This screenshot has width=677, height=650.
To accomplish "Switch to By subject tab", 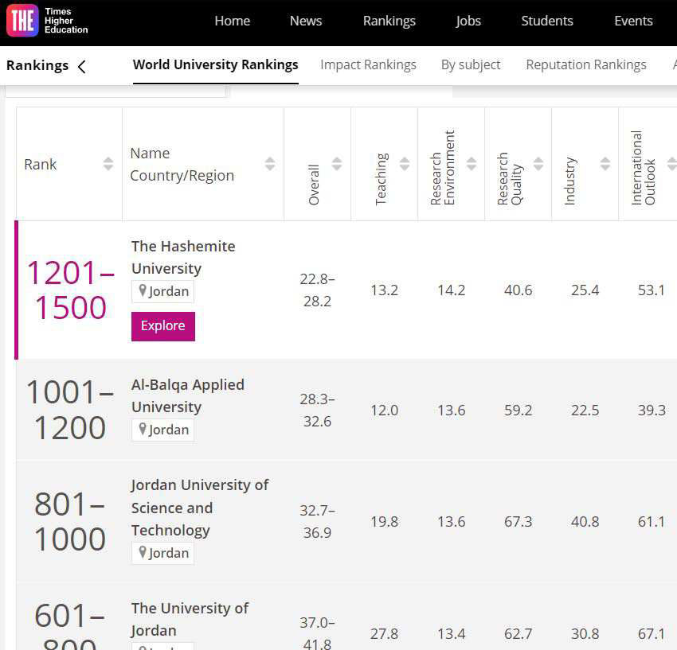I will tap(471, 65).
